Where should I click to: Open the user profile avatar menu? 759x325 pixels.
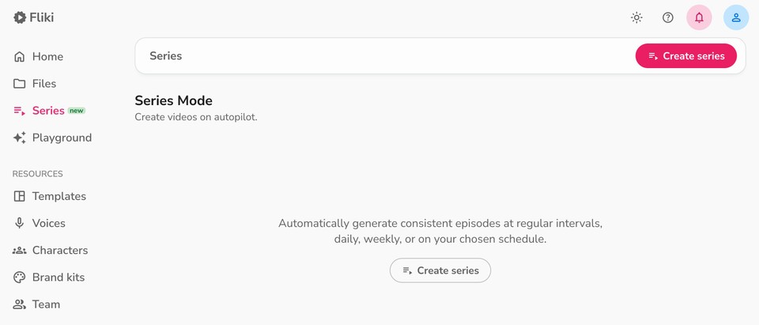click(x=736, y=17)
